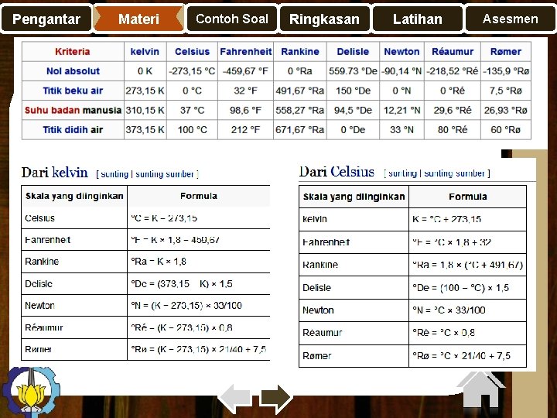Open the Asesmen tab
Screen dimensions: 557x418
(511, 19)
